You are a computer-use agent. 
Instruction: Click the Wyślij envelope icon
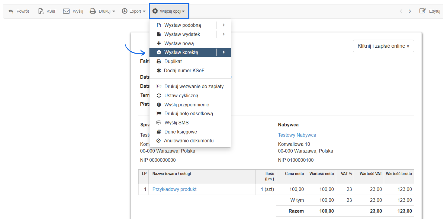66,11
